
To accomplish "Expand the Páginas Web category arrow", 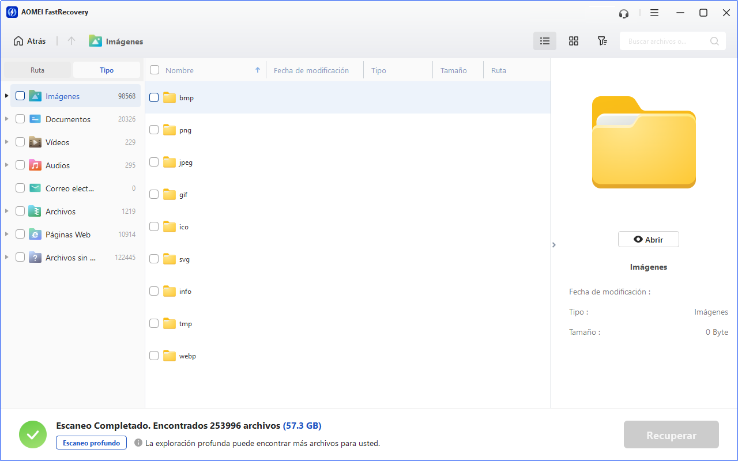I will click(6, 235).
